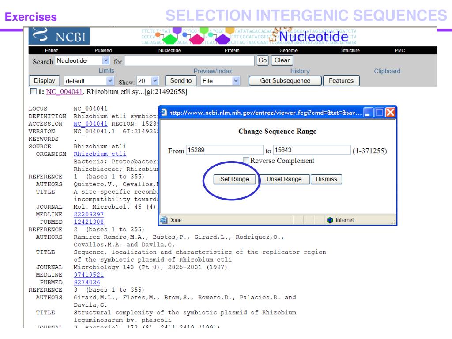Click the Set Range button

(235, 179)
